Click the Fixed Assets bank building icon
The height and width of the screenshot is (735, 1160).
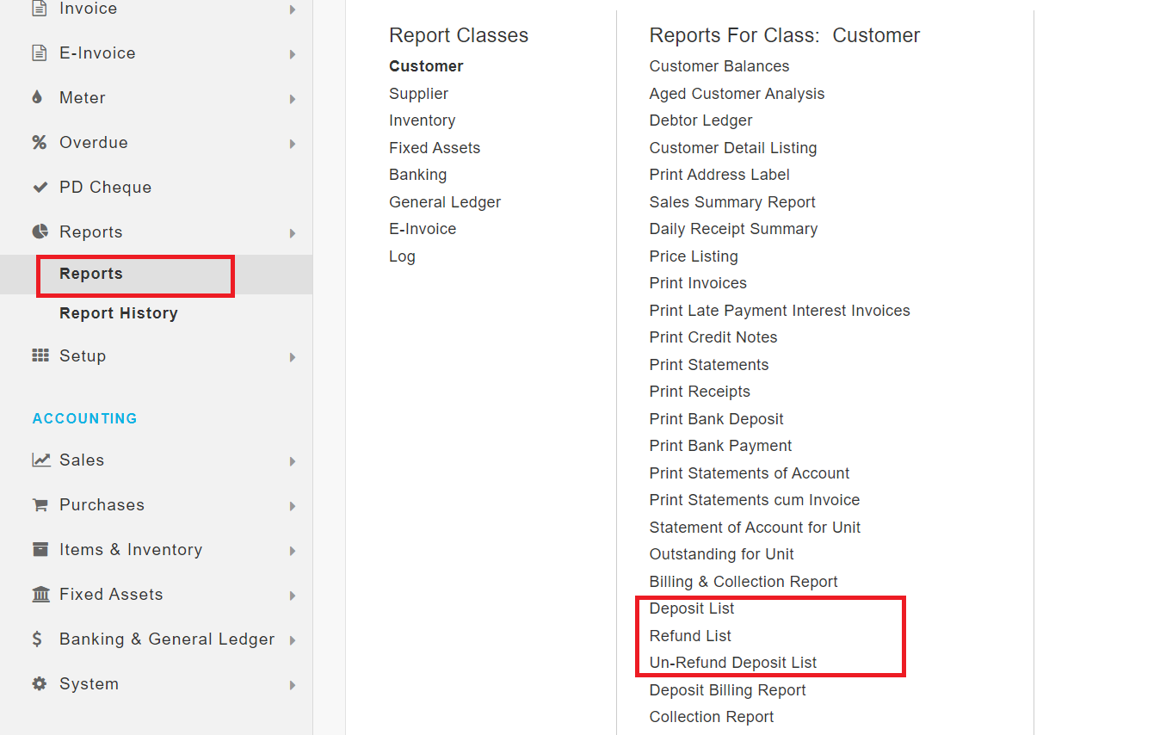click(x=40, y=595)
